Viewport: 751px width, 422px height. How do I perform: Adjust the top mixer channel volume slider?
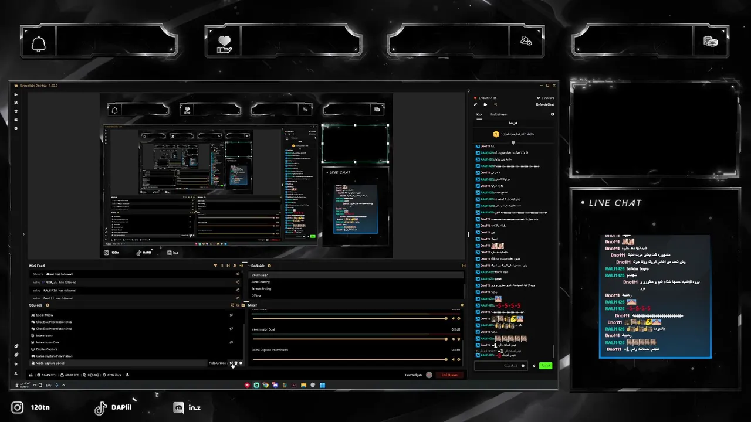pos(349,318)
